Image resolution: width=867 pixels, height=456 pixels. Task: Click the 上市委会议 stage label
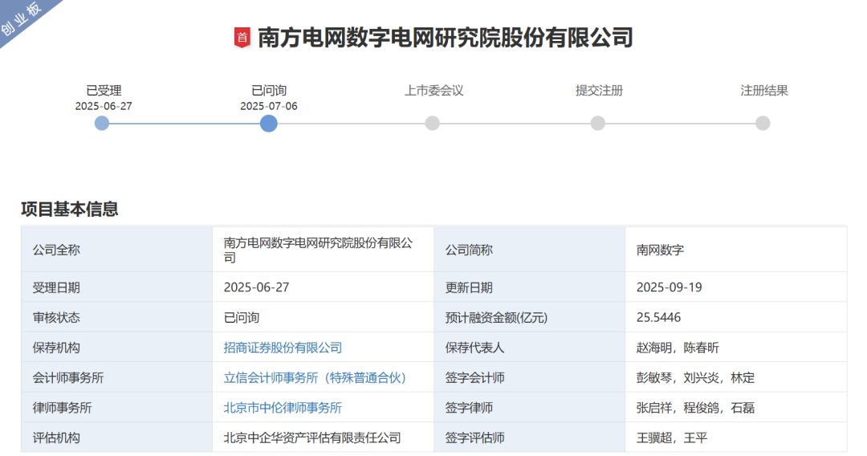click(434, 91)
